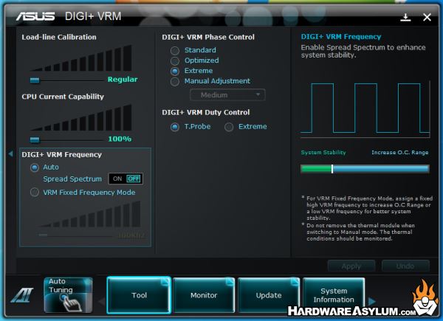This screenshot has width=443, height=321.
Task: Select VRM Fixed Frequency Mode
Action: 35,193
